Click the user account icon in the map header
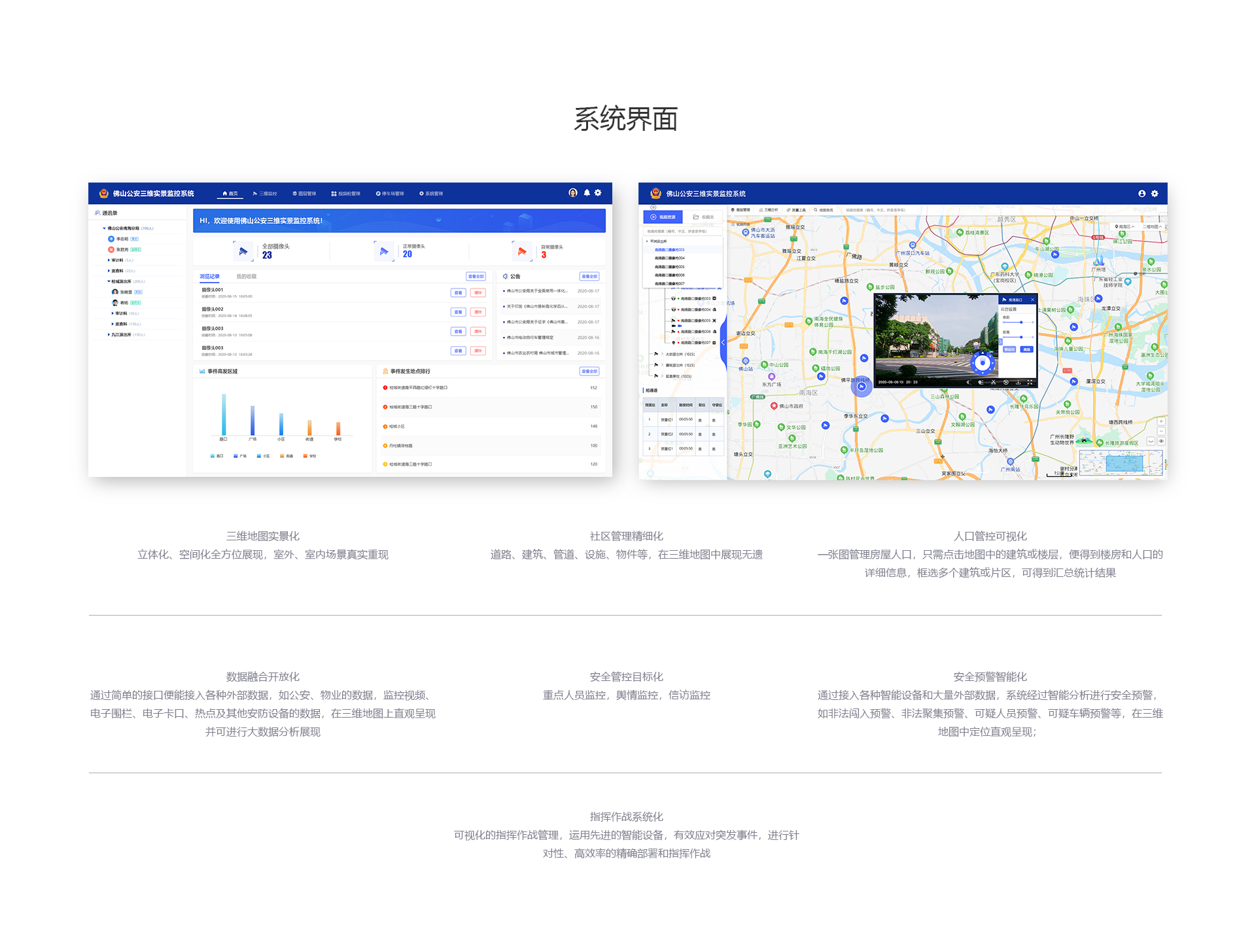The image size is (1256, 925). click(1142, 194)
